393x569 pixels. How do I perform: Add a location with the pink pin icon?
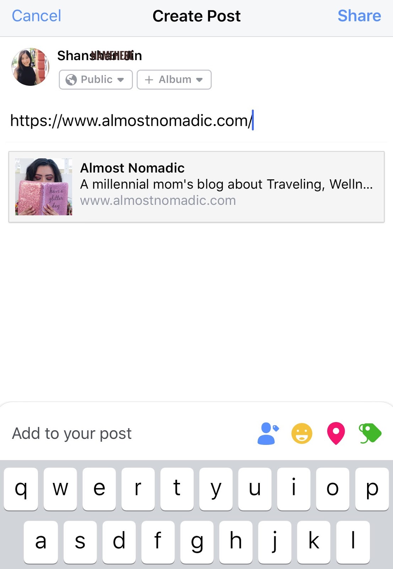336,434
